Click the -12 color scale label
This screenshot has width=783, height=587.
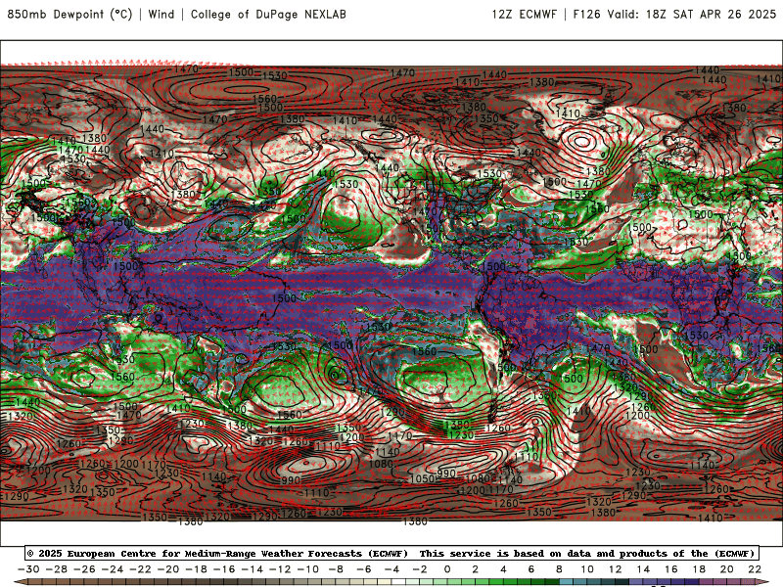click(x=280, y=569)
